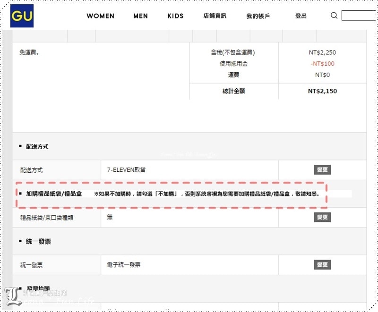The height and width of the screenshot is (312, 378).
Task: Click the 總計金額 total label
Action: 234,91
